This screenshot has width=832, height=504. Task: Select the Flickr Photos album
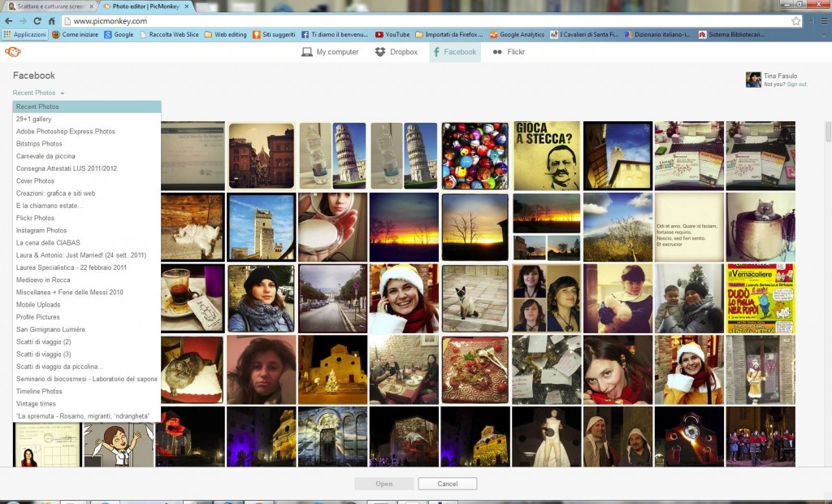(x=86, y=219)
